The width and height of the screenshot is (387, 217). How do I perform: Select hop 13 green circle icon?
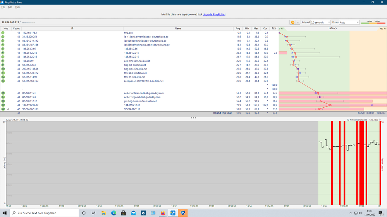tap(3, 81)
